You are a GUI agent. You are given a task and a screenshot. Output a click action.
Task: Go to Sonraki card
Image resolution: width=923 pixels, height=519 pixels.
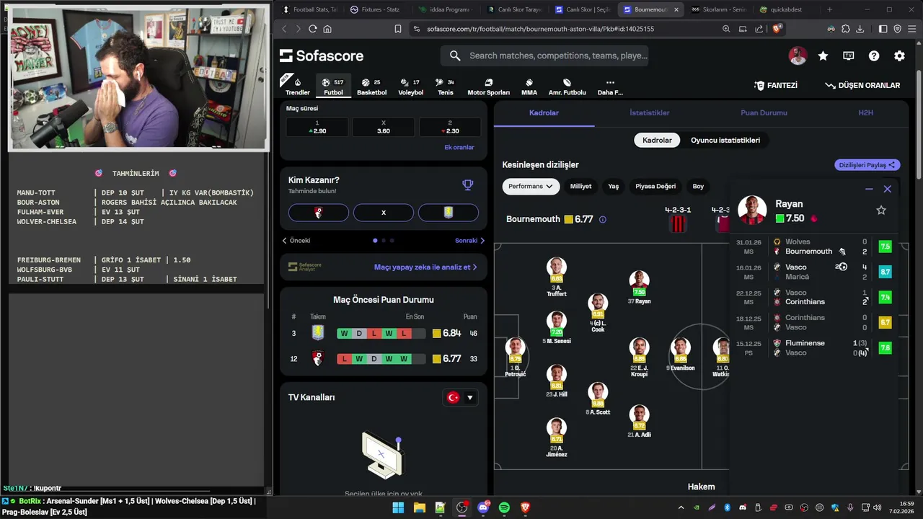[x=470, y=241]
